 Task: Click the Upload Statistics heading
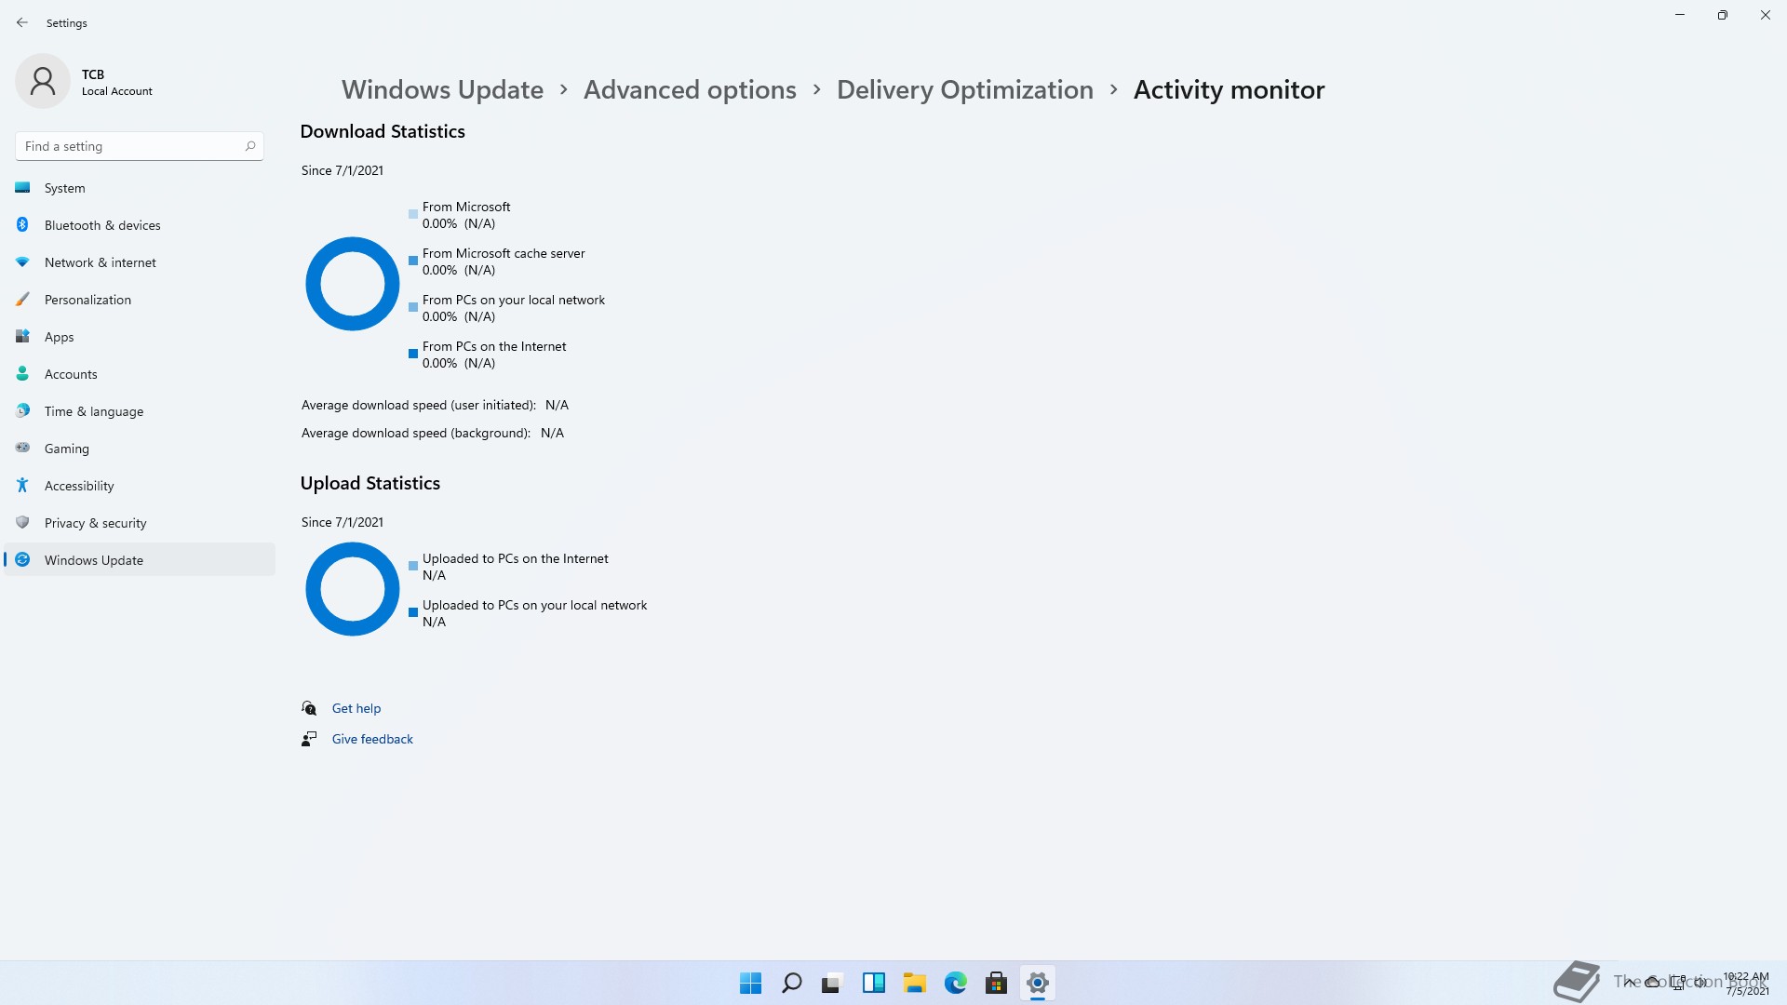[x=370, y=483]
